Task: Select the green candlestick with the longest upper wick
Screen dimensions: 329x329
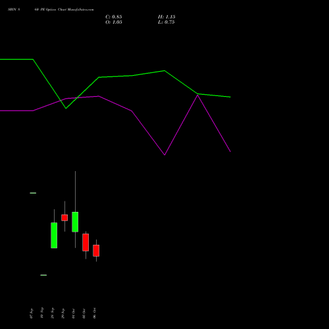Action: point(75,222)
